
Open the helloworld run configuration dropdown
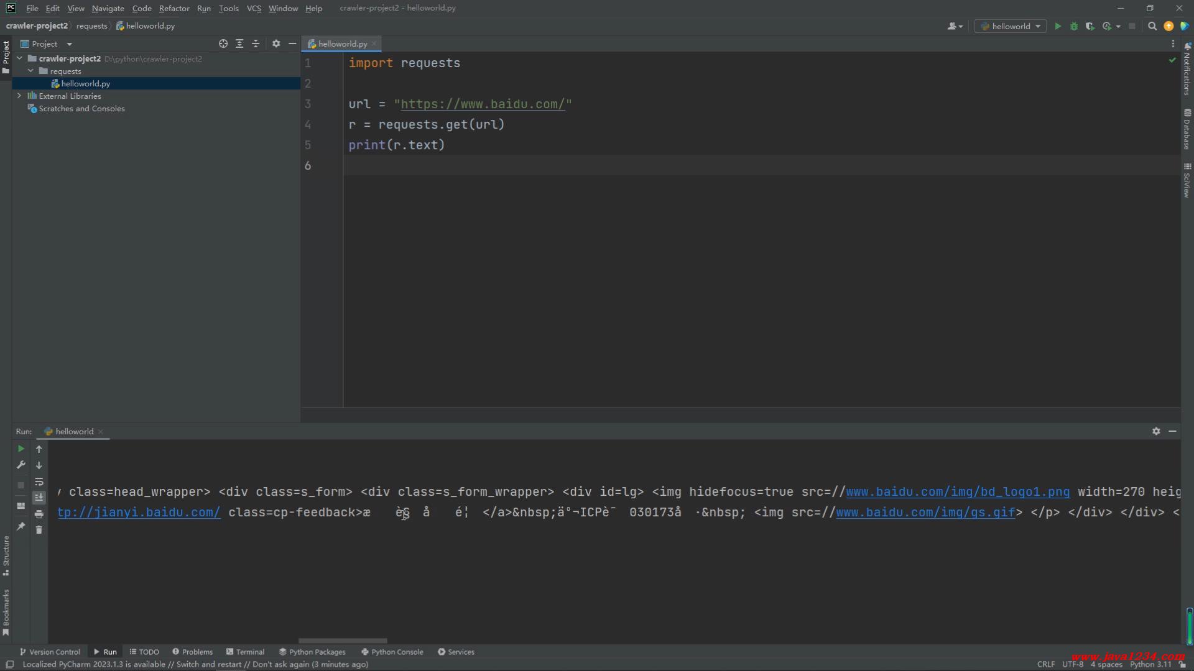point(1010,26)
